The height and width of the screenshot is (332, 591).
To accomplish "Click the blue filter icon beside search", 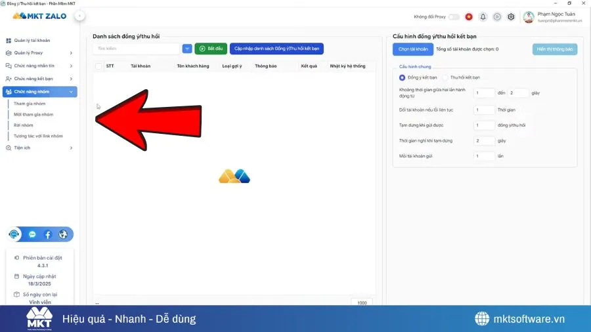I will click(187, 49).
